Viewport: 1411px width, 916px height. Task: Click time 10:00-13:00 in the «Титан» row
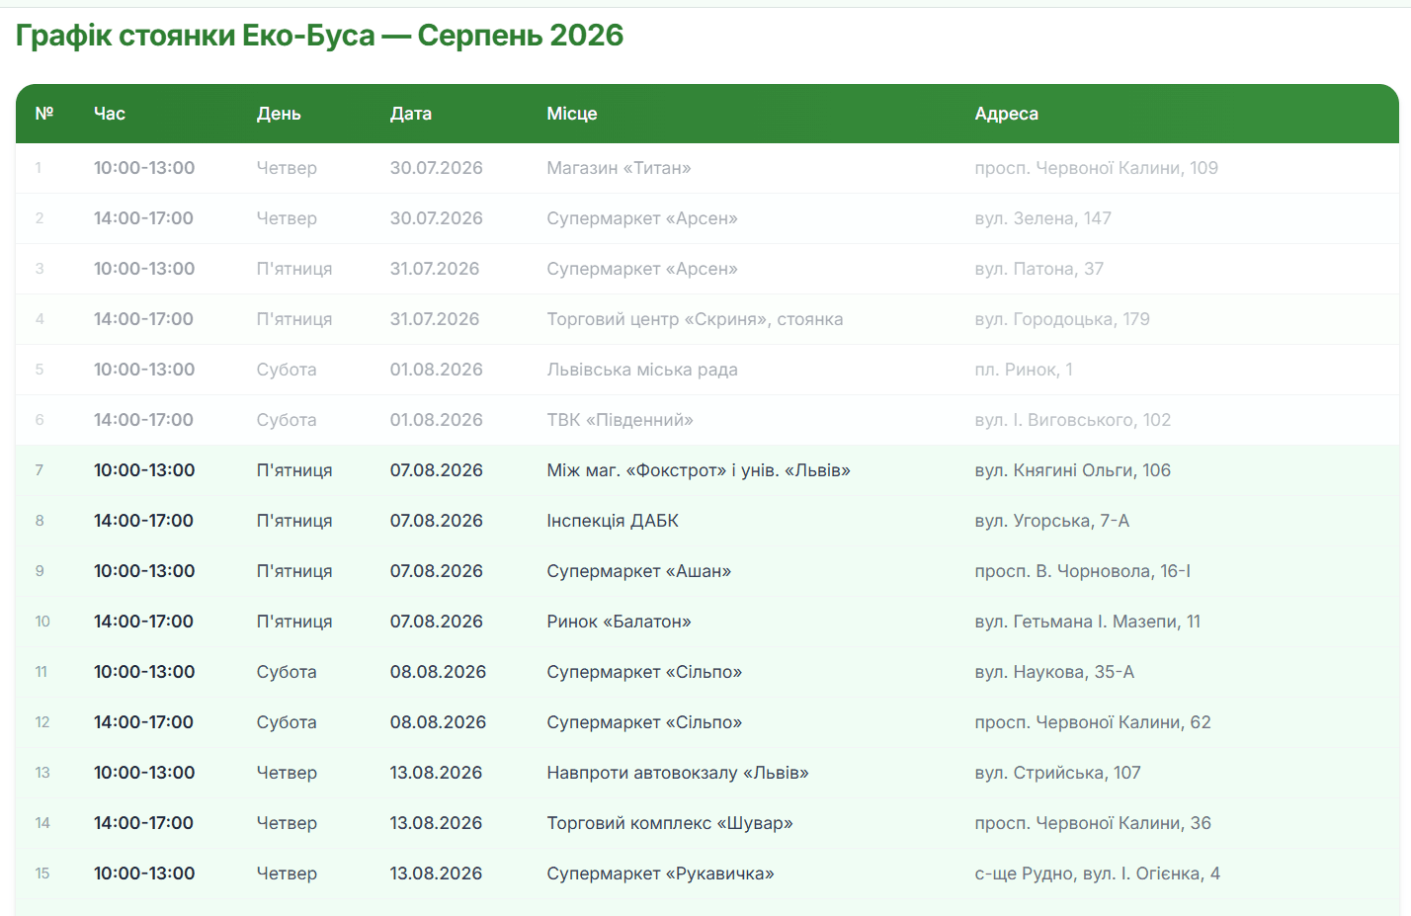[144, 168]
